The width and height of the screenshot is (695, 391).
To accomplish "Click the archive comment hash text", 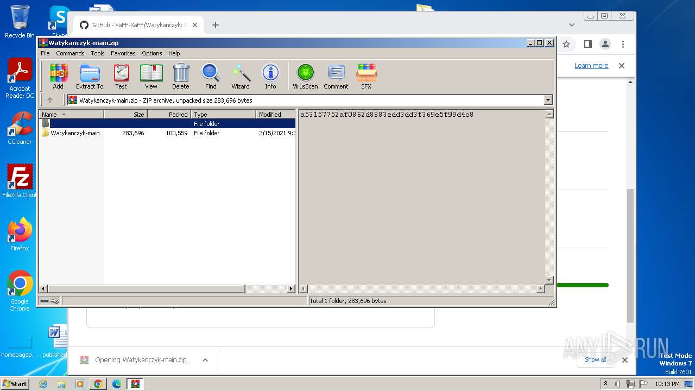I will pos(387,115).
